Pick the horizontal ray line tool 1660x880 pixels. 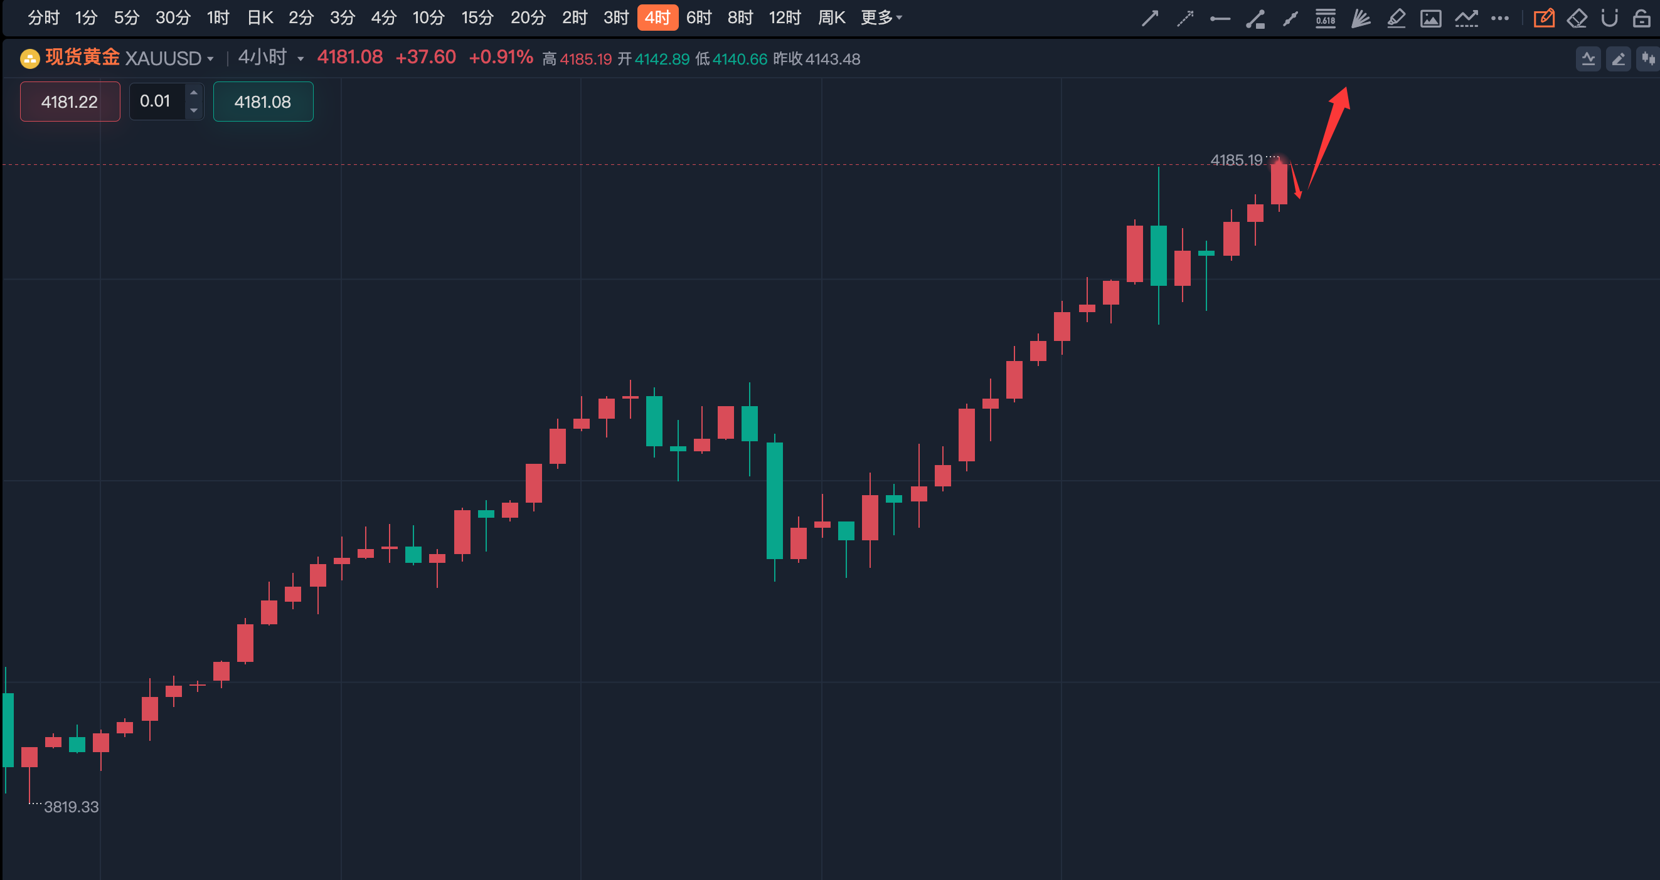(1220, 19)
